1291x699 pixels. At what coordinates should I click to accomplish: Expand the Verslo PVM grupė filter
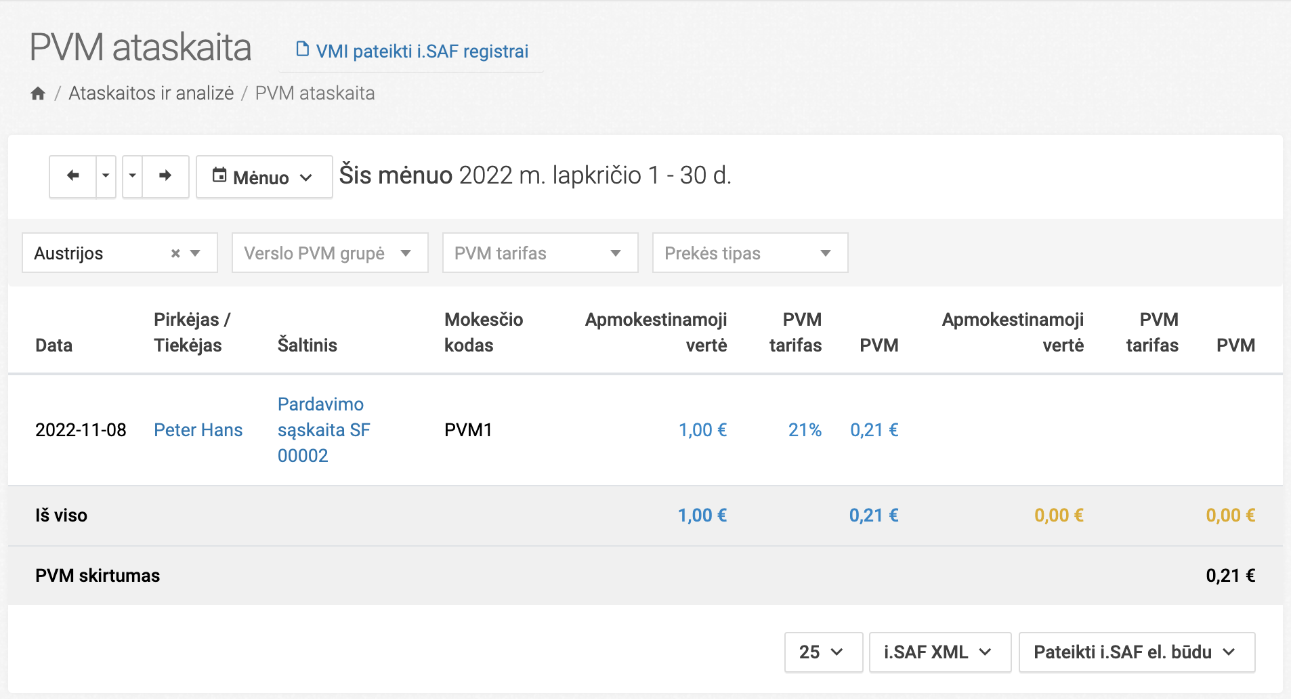[x=329, y=253]
